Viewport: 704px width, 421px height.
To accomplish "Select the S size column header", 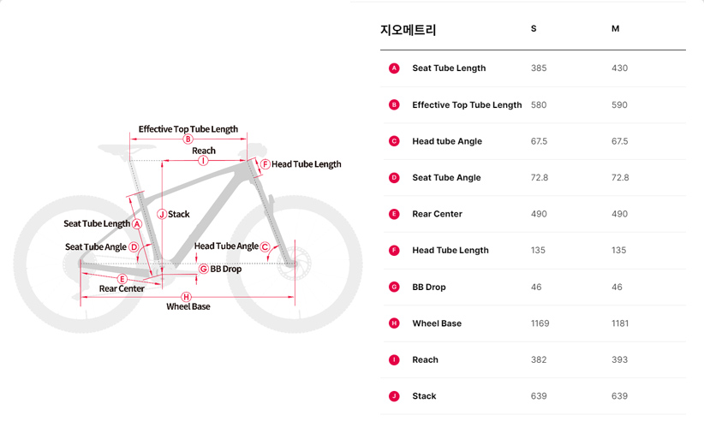I will pyautogui.click(x=534, y=29).
